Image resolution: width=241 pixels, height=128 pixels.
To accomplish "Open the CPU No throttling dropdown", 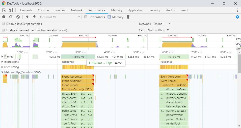I will pyautogui.click(x=158, y=30).
